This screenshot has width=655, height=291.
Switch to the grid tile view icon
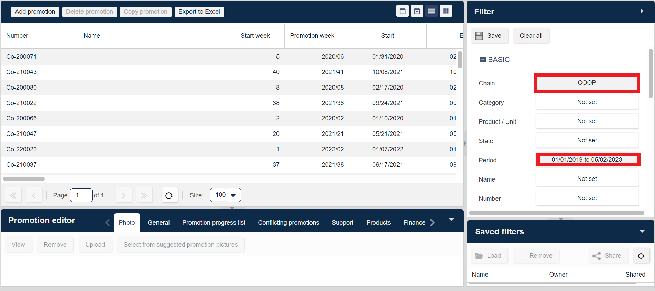coord(446,11)
